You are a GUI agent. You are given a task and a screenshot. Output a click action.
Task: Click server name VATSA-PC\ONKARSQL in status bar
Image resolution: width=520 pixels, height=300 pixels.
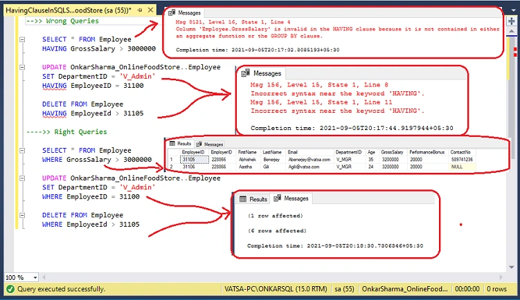(x=276, y=289)
